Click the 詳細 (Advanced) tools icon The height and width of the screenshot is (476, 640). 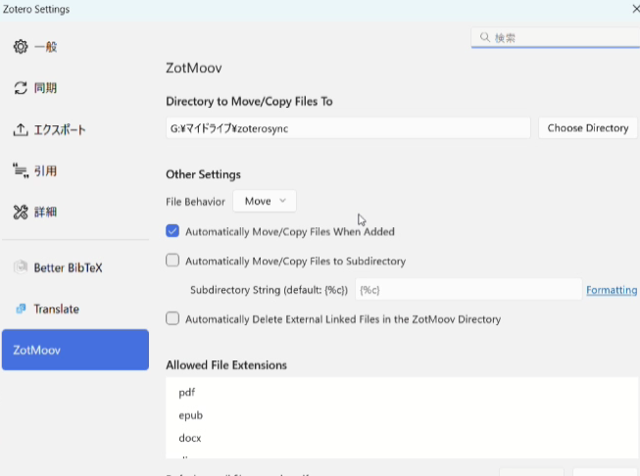[21, 213]
